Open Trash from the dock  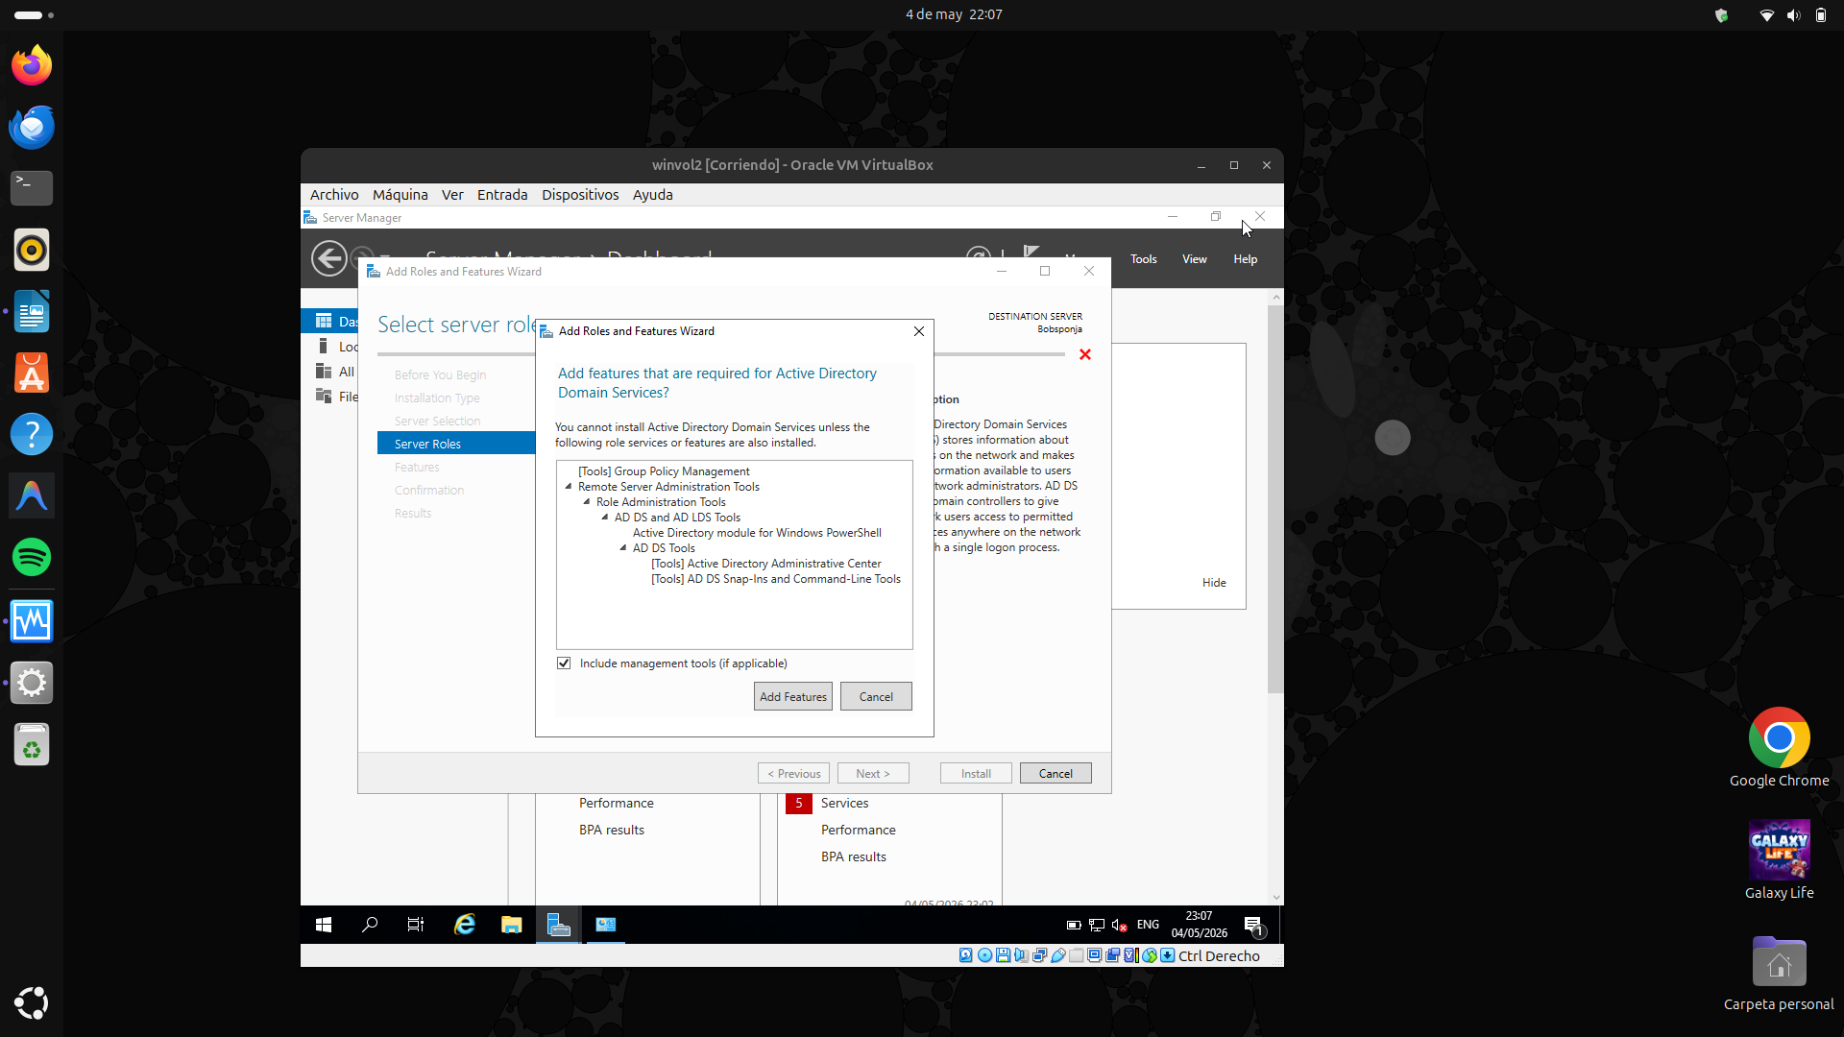[32, 744]
